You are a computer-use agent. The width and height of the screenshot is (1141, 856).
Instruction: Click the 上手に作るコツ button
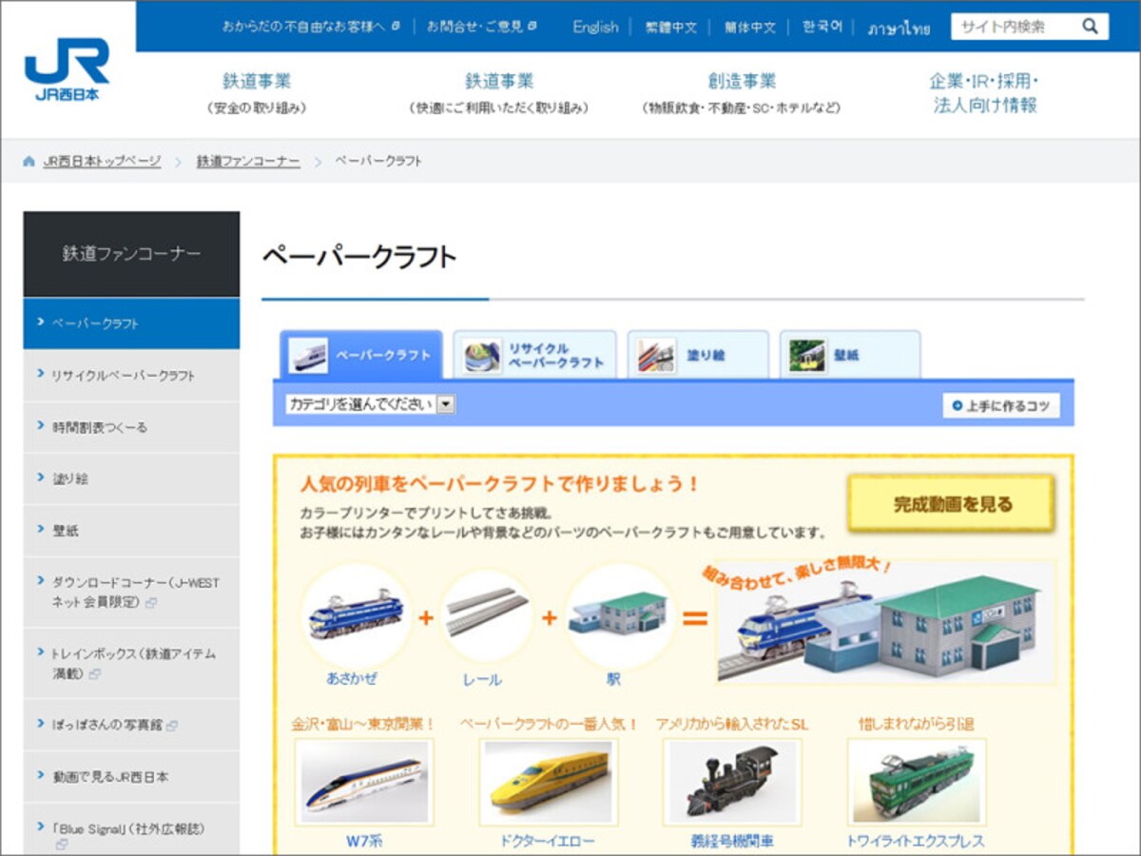pos(1001,406)
